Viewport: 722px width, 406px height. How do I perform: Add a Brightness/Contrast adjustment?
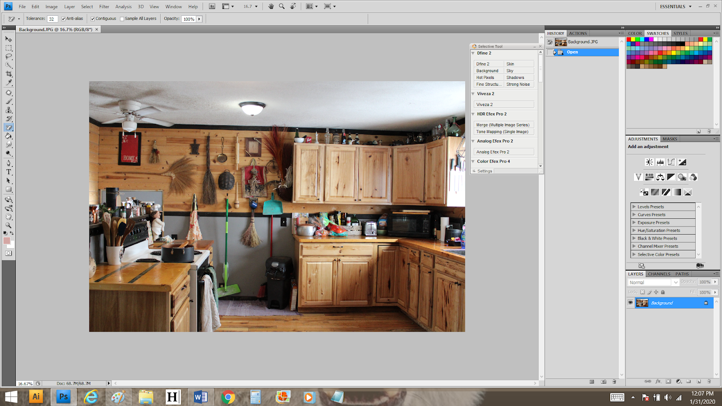point(649,162)
